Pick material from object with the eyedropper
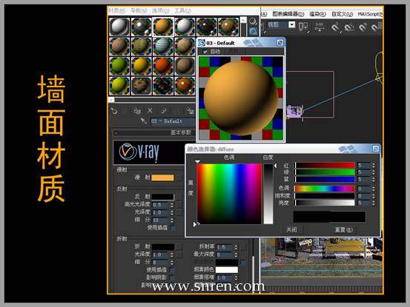Screen dimensions: 410x307 144,121
